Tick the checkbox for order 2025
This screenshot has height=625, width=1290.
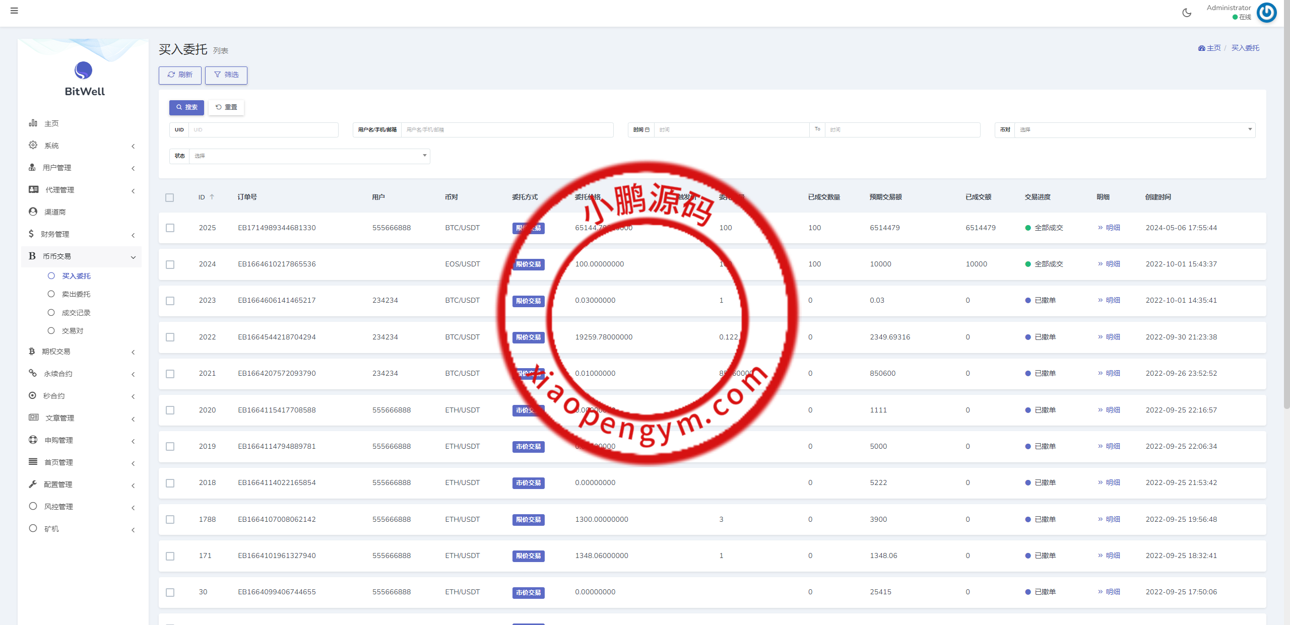click(170, 228)
